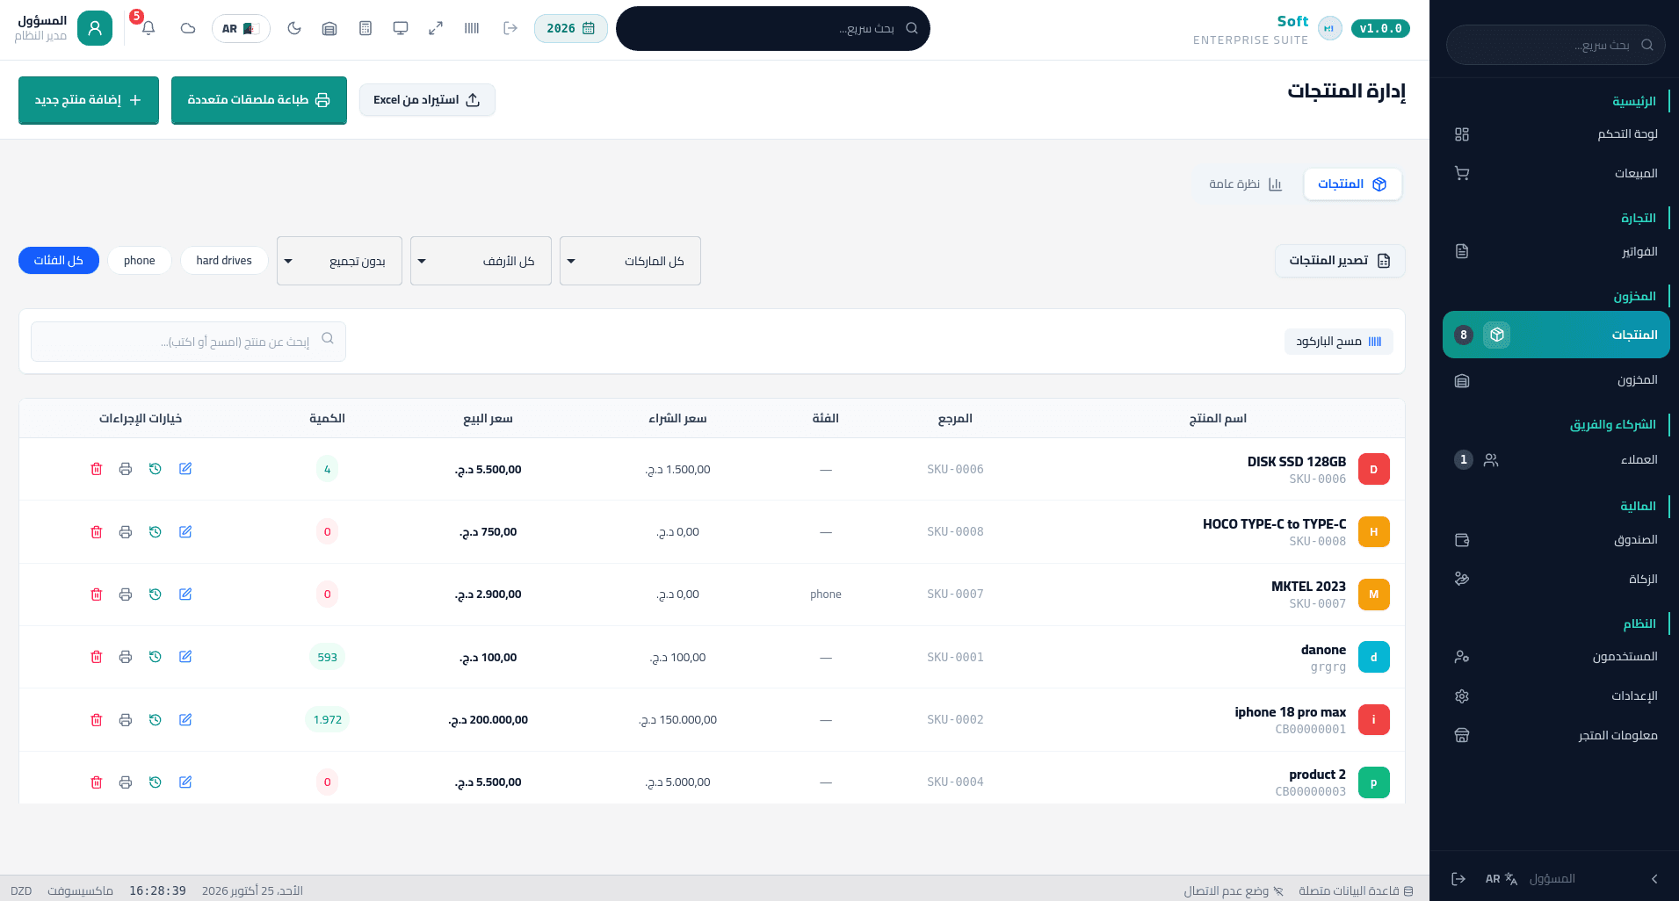Open كل الماركات dropdown

630,261
